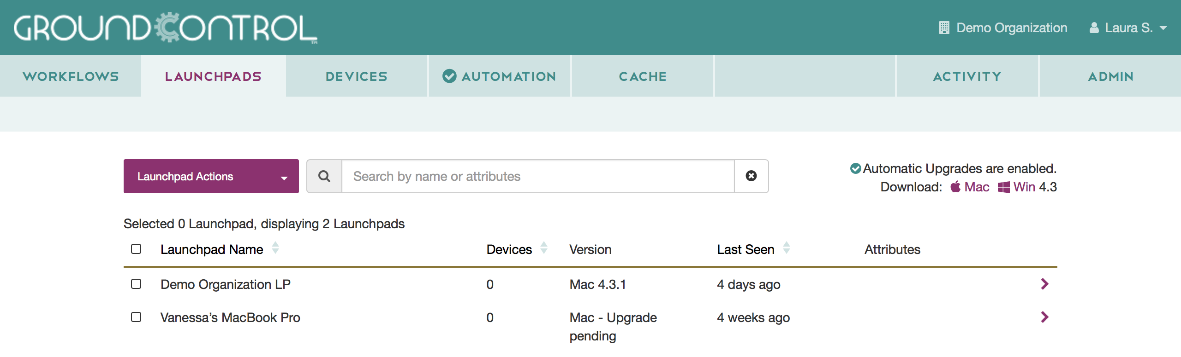The width and height of the screenshot is (1181, 357).
Task: Focus the search by name field
Action: click(x=537, y=176)
